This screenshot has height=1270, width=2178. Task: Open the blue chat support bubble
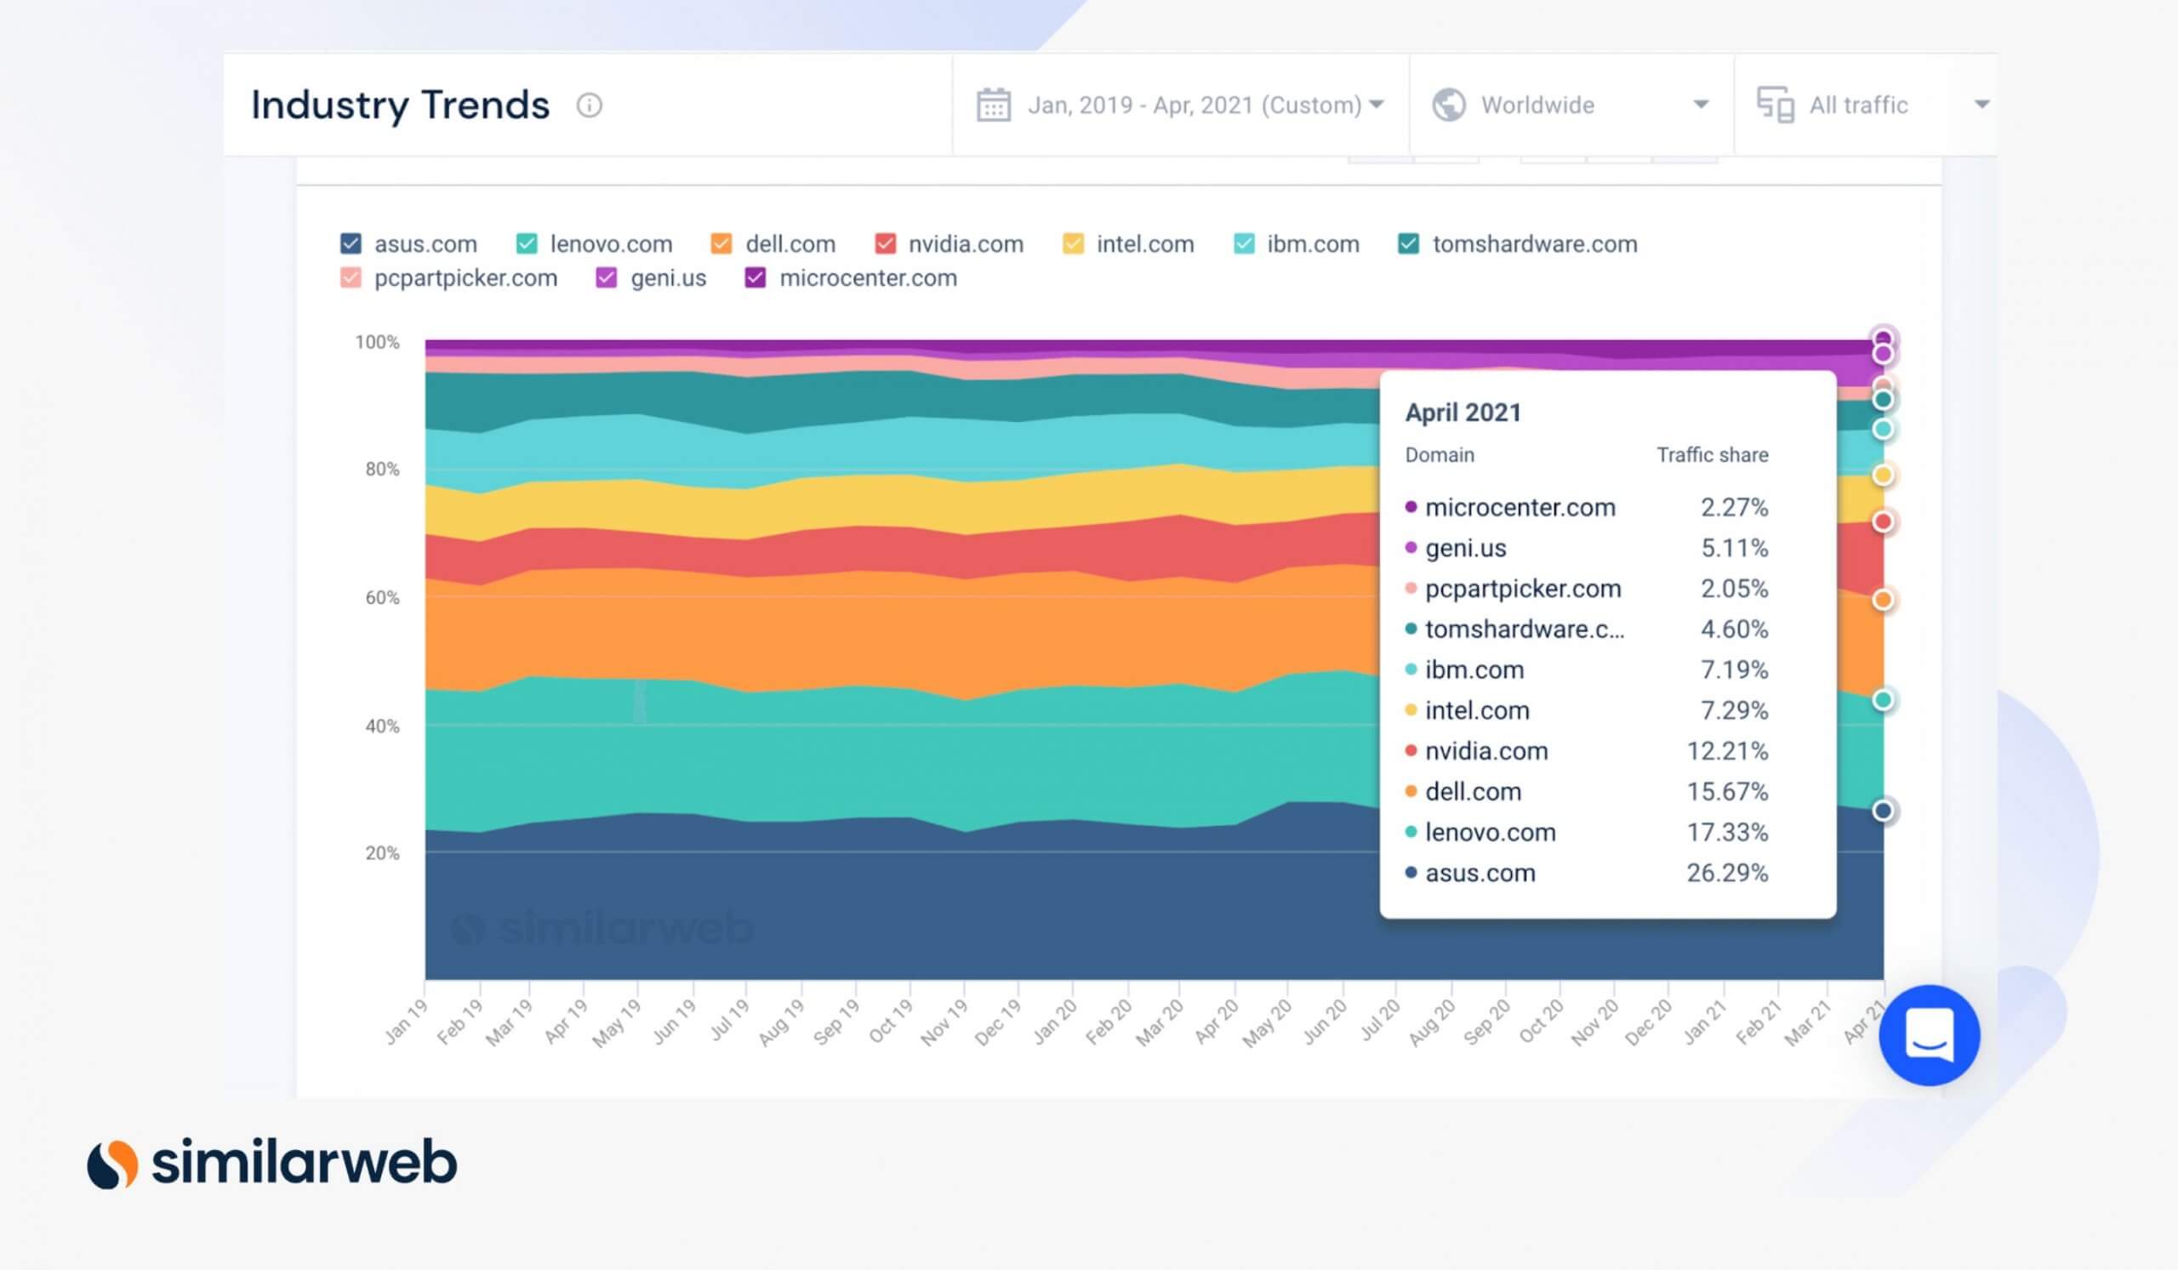point(1928,1035)
